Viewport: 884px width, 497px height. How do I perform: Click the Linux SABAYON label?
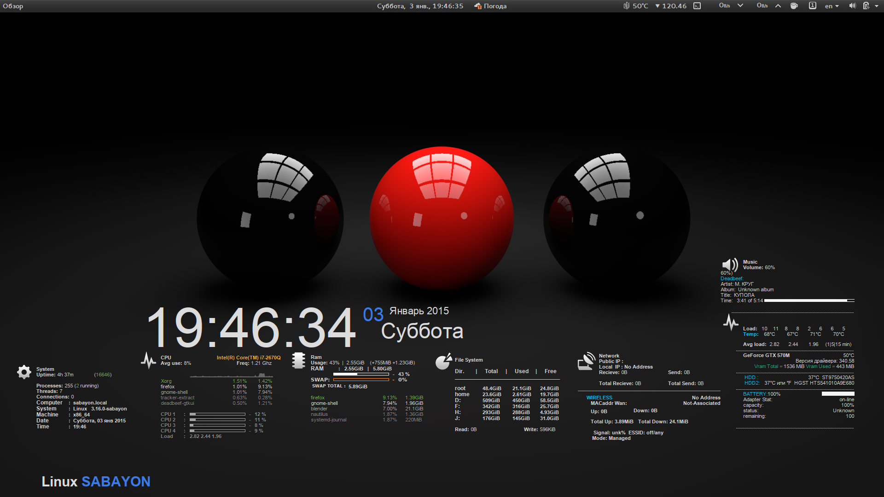click(x=96, y=481)
